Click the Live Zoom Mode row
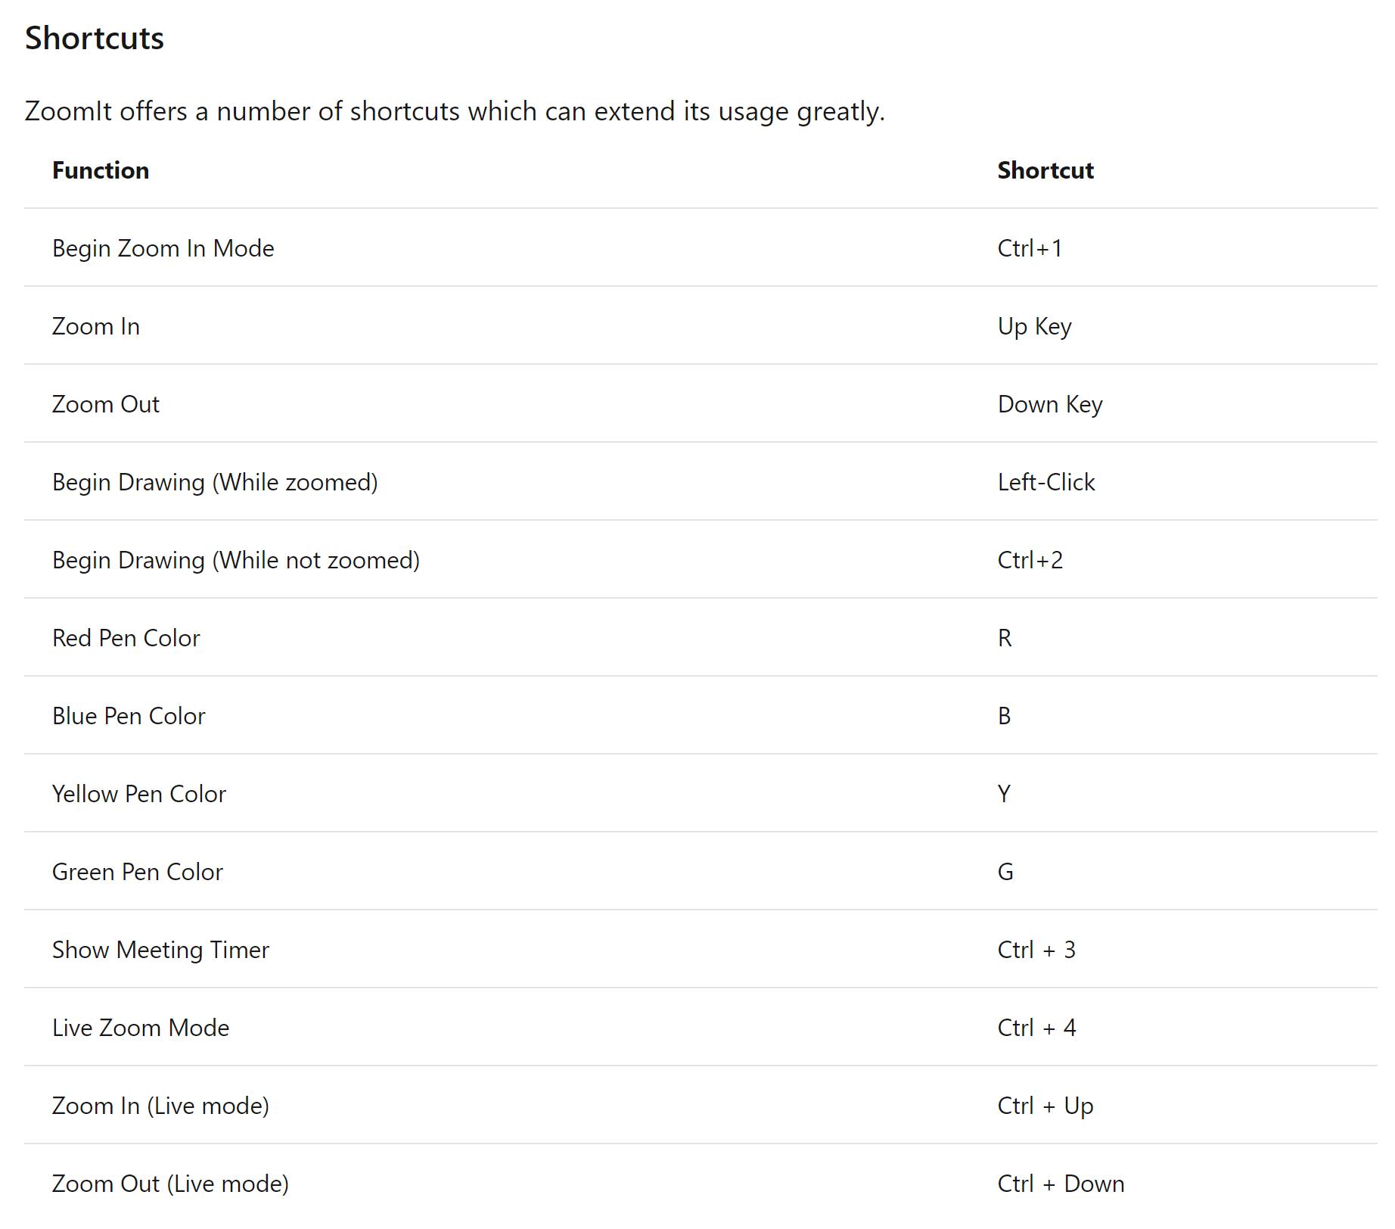This screenshot has height=1229, width=1395. 141,1028
